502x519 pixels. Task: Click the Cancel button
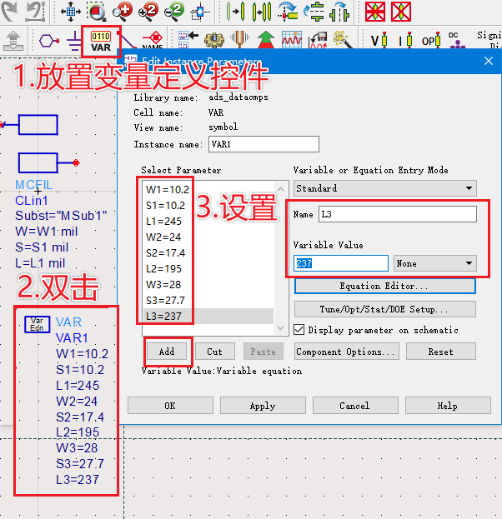(355, 406)
